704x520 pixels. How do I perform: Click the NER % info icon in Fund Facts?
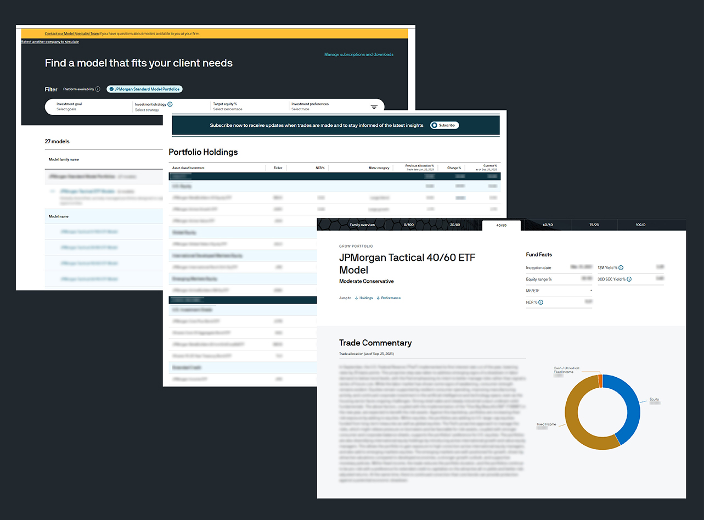point(541,303)
